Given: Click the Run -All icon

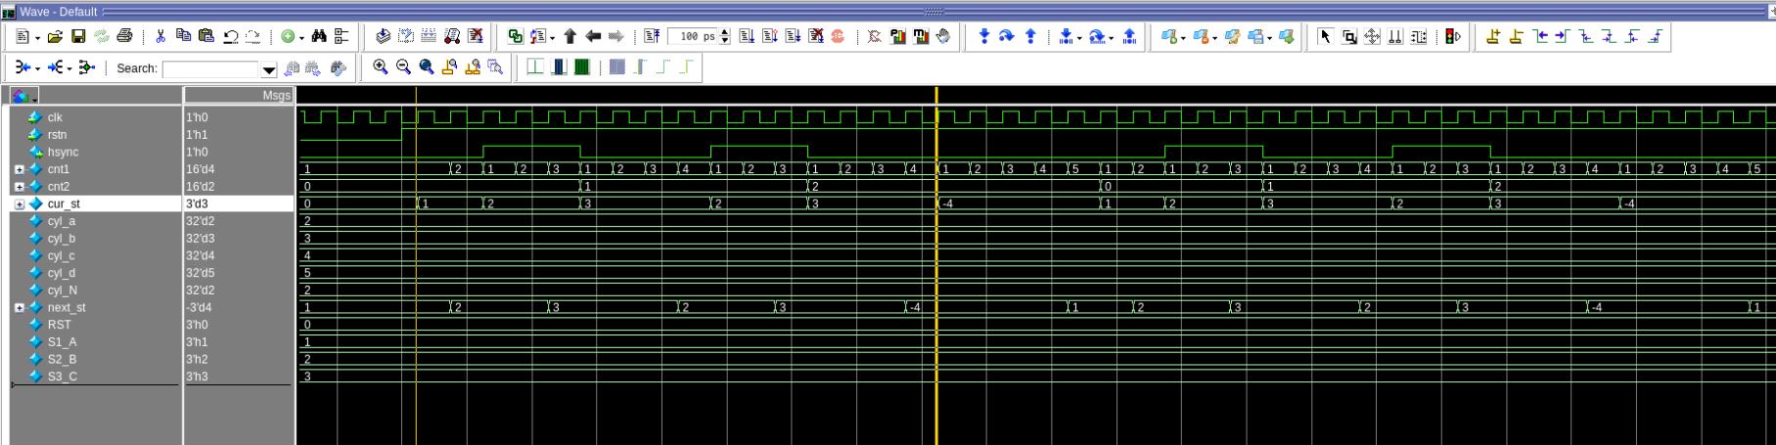Looking at the screenshot, I should point(794,36).
